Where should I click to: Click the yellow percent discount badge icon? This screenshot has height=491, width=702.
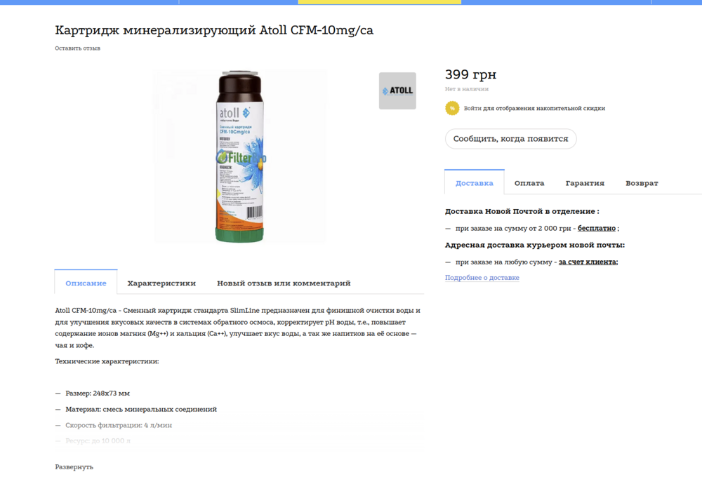click(x=451, y=108)
